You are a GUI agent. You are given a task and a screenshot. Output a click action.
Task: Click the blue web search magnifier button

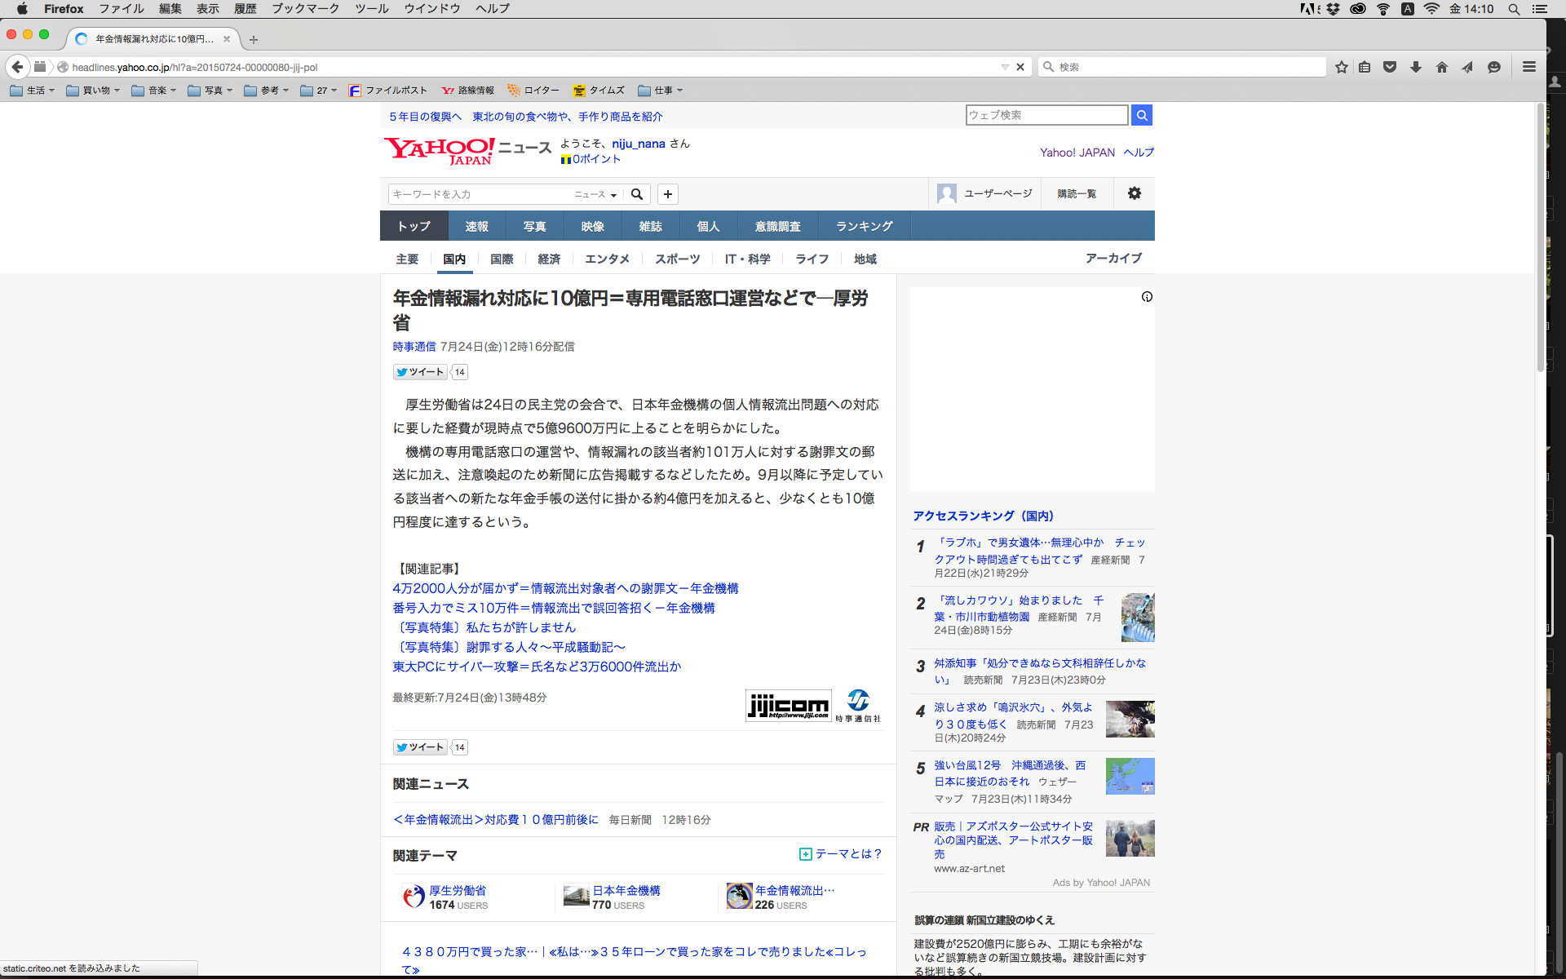pos(1142,115)
